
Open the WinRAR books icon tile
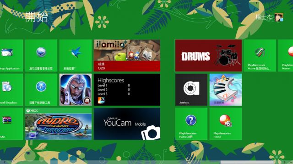coord(11,124)
